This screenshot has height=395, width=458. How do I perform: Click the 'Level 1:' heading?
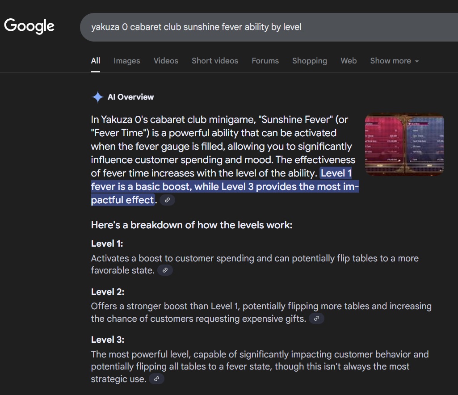click(107, 244)
